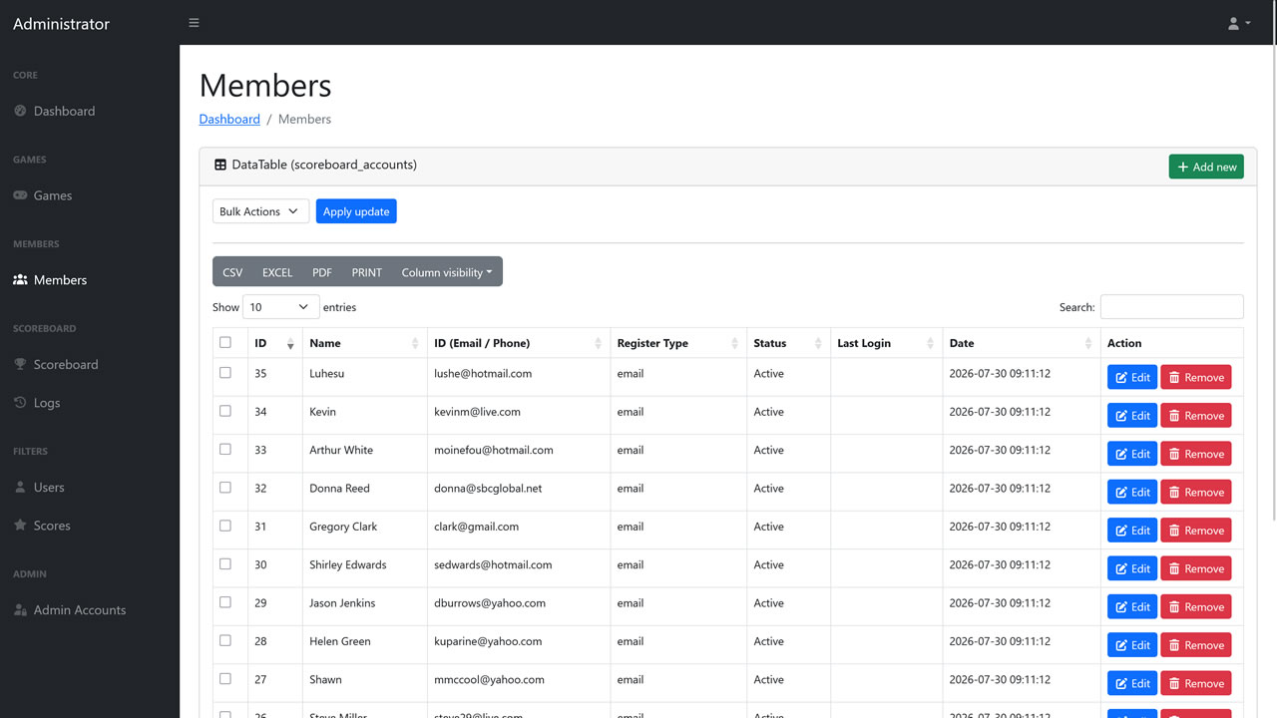This screenshot has width=1277, height=718.
Task: Click the Search input field
Action: tap(1172, 307)
